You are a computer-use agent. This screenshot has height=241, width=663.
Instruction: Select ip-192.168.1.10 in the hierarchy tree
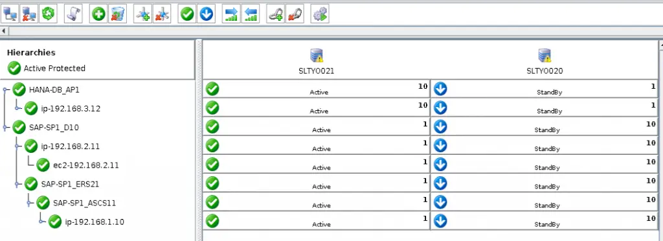95,222
